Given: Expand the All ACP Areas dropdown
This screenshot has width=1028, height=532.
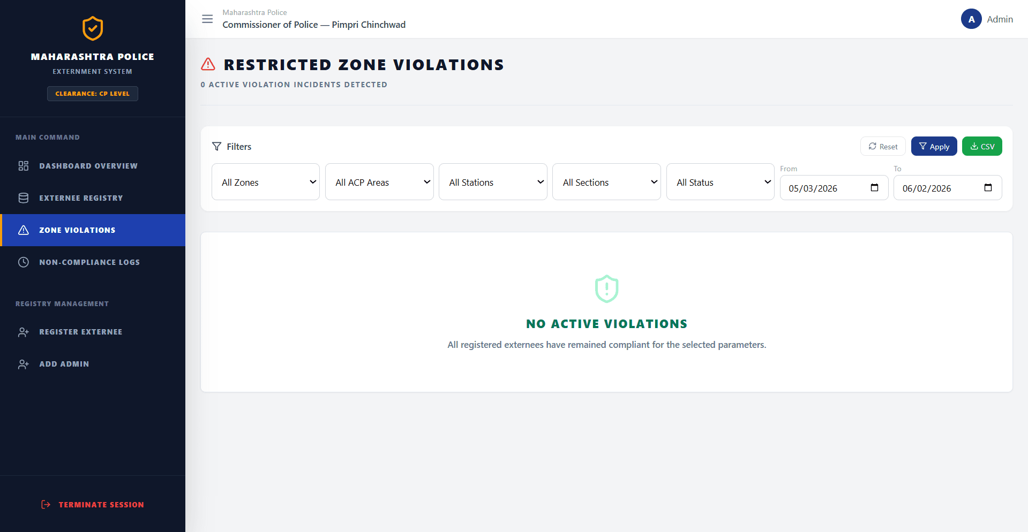Looking at the screenshot, I should 379,182.
